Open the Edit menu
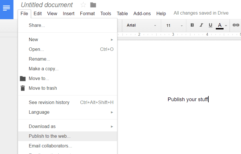Screen dimensions: 241x154 [38, 13]
